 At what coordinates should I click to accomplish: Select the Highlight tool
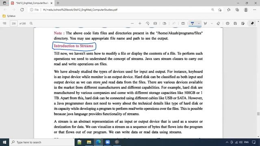click(205, 24)
